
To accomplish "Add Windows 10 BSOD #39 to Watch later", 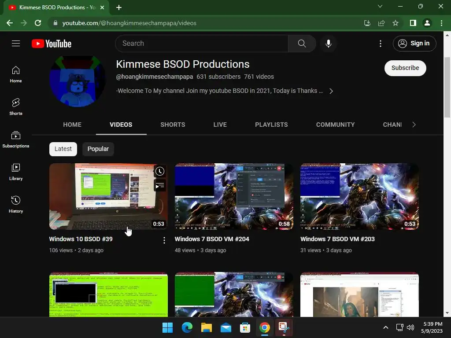I will tap(159, 171).
